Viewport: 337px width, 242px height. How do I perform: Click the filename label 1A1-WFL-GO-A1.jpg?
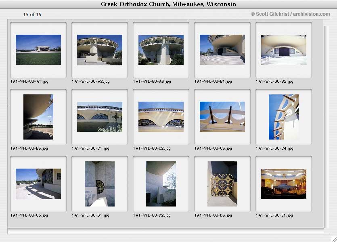coord(29,81)
